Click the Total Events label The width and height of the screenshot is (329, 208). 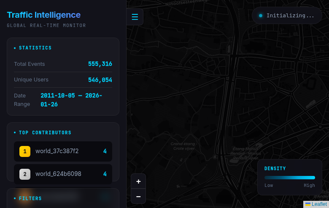tap(30, 64)
